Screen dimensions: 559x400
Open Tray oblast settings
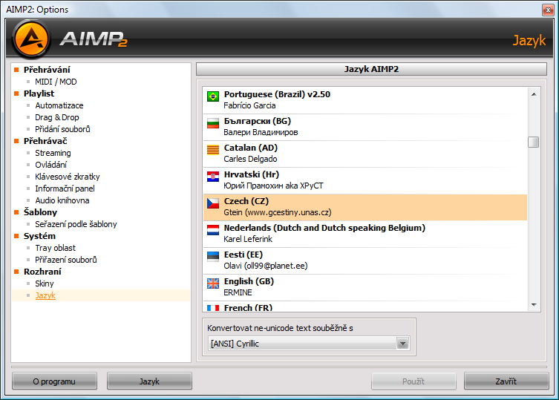(55, 248)
